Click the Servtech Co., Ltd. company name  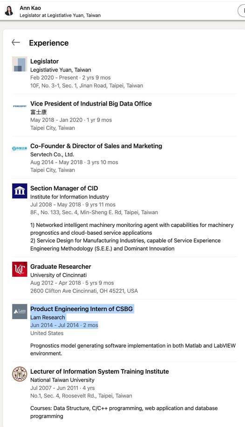coord(52,154)
